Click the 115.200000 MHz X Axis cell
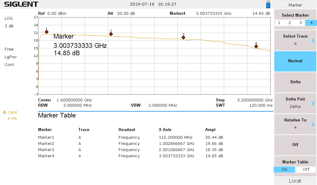This screenshot has width=317, height=185. pyautogui.click(x=176, y=138)
